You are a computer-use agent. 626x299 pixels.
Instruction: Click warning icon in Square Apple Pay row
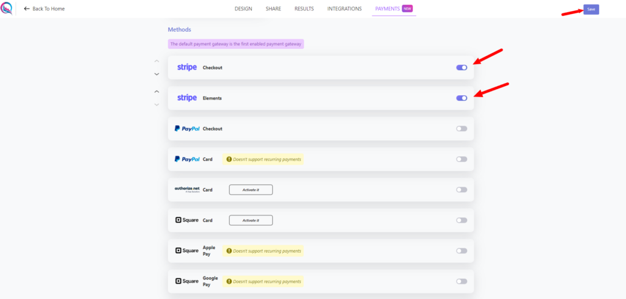[x=229, y=251]
